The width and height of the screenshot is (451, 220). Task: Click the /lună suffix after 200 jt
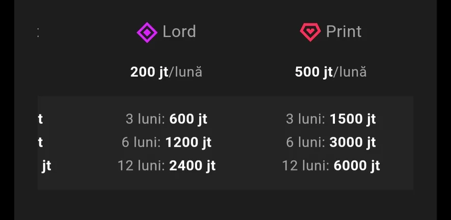click(186, 72)
